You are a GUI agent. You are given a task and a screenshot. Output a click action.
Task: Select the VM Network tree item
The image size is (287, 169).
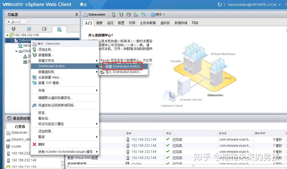point(24,46)
